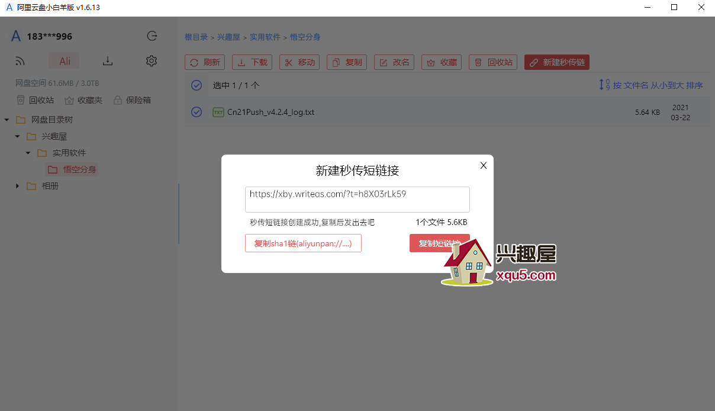The height and width of the screenshot is (411, 715).
Task: Minimize the 阿里云盘小白羊版 window
Action: point(647,8)
